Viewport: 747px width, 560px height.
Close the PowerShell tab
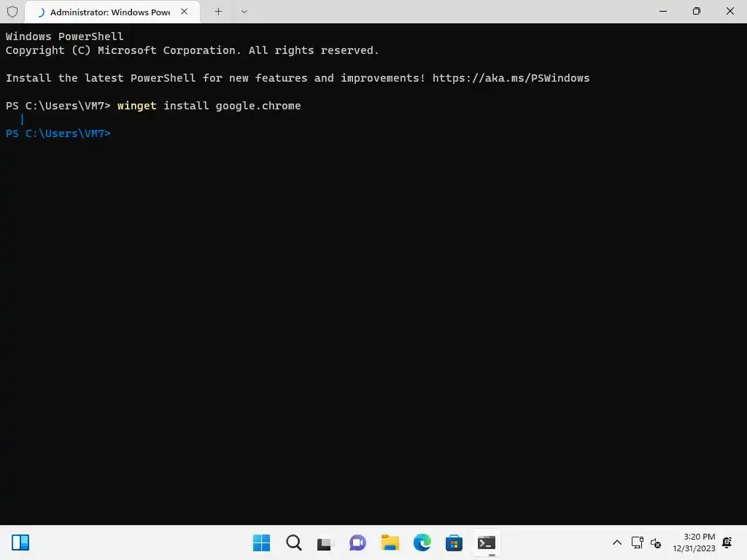click(185, 12)
